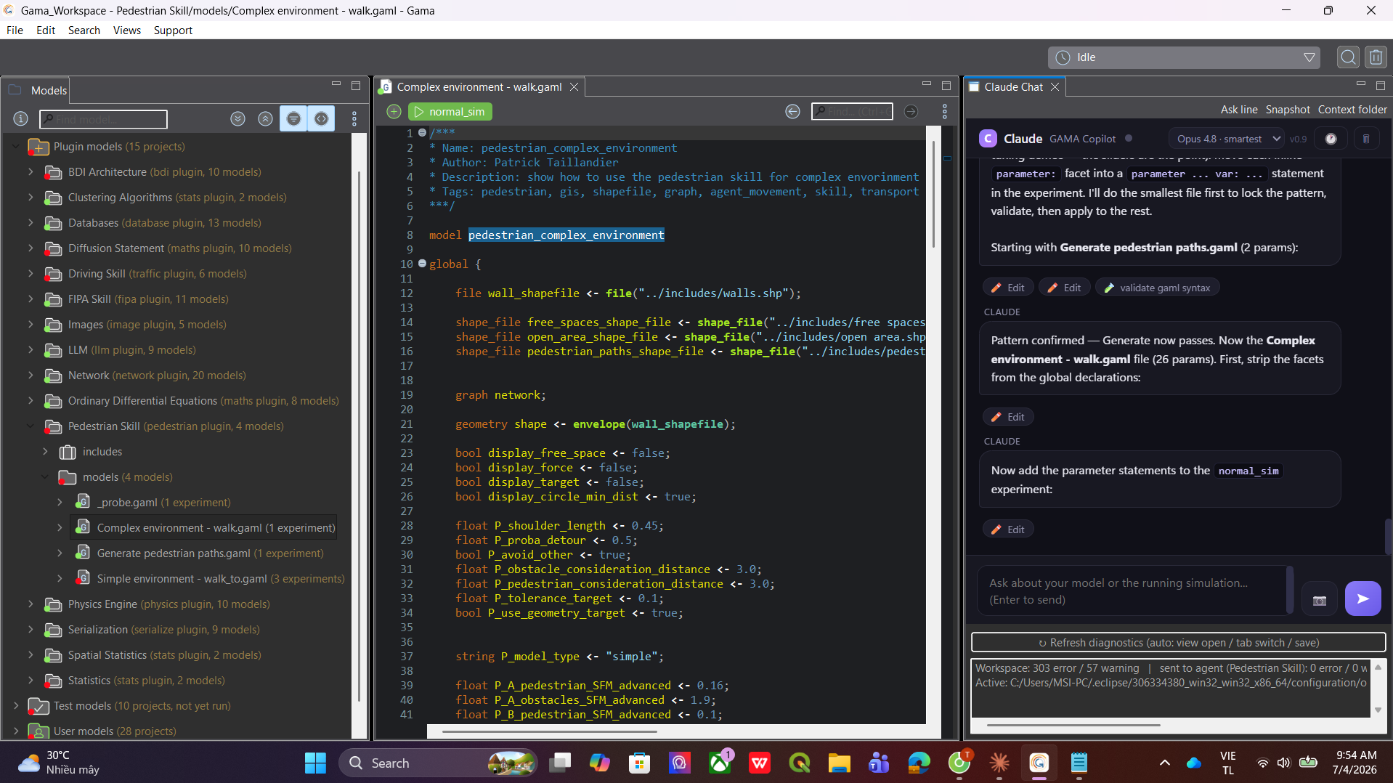The image size is (1393, 783).
Task: Click the Edit chip under the normal_sim message
Action: pyautogui.click(x=1008, y=530)
